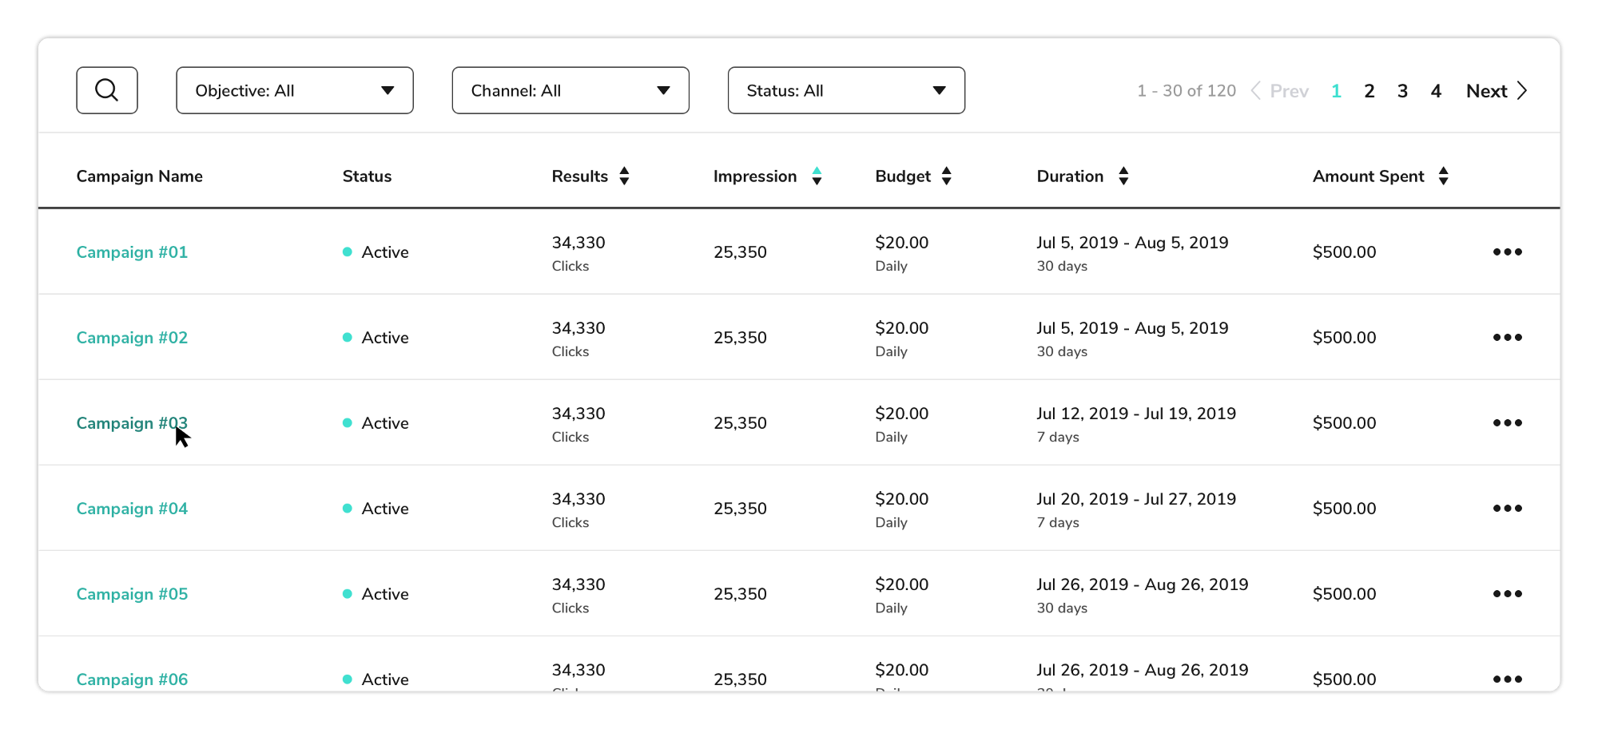Viewport: 1598px width, 729px height.
Task: Open the three-dot menu for Campaign #03
Action: [x=1507, y=423]
